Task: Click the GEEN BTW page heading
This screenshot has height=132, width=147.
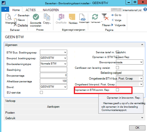Action: coord(14,37)
